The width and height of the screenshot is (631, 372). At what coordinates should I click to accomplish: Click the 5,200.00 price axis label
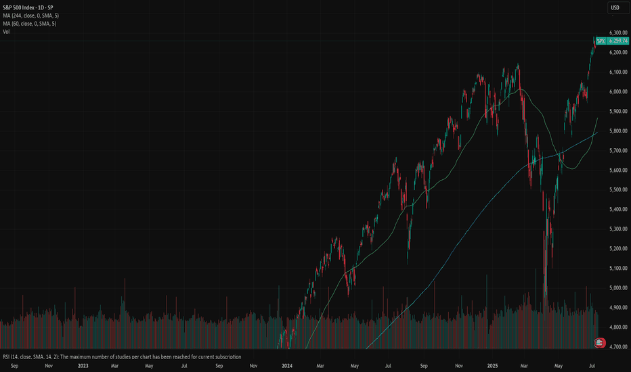pos(618,248)
